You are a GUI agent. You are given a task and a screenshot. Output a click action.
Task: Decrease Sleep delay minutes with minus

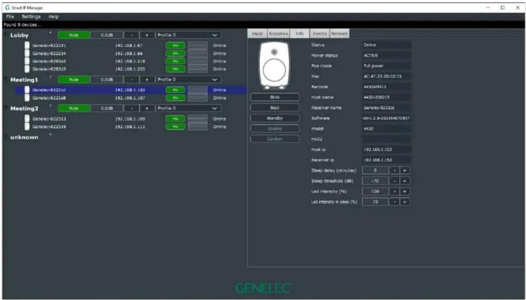coord(394,170)
